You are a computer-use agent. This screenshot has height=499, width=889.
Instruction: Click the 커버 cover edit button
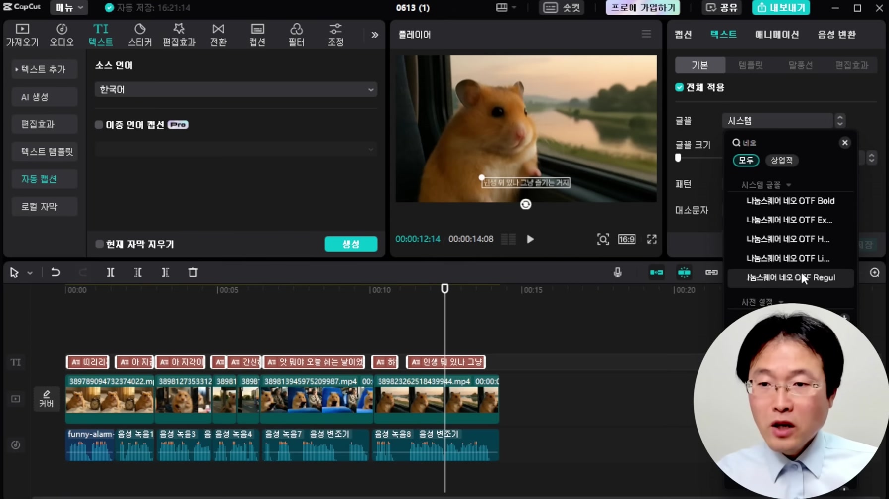tap(46, 399)
